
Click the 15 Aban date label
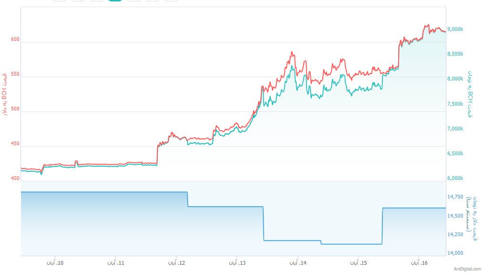(359, 263)
